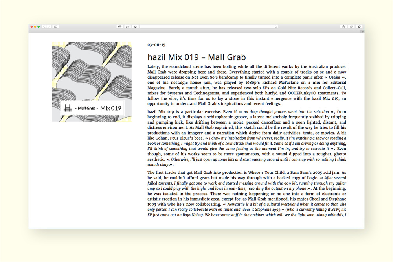393x262 pixels.
Task: Open the Share menu
Action: point(343,27)
